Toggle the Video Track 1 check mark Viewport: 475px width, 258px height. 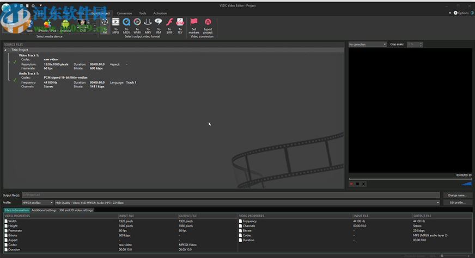14,61
